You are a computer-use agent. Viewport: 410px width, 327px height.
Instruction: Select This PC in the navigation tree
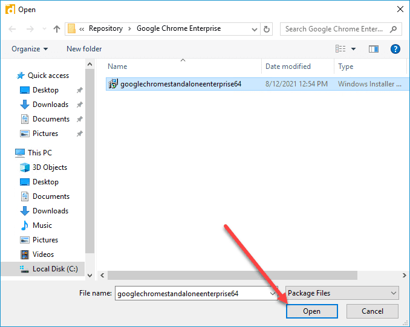point(33,153)
